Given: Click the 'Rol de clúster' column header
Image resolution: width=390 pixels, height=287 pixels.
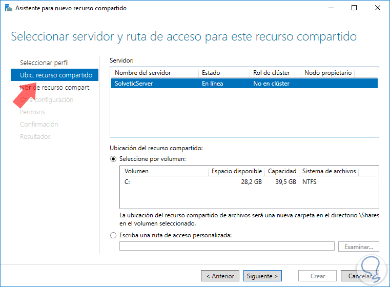Looking at the screenshot, I should [275, 73].
